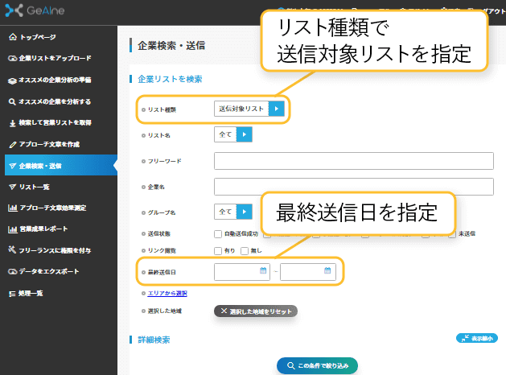
Task: Check the リンク閲覧 無し checkbox
Action: 245,251
